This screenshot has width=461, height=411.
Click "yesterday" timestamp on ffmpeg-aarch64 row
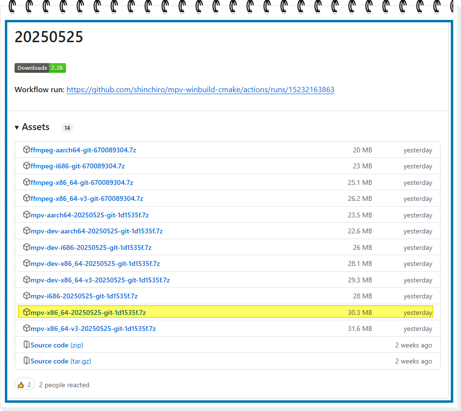click(418, 150)
